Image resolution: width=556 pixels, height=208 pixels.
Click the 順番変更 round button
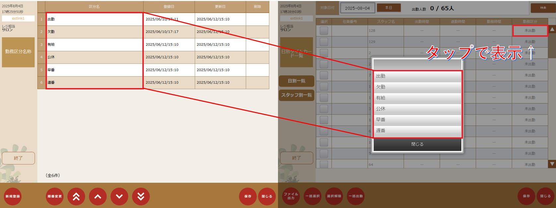point(54,196)
